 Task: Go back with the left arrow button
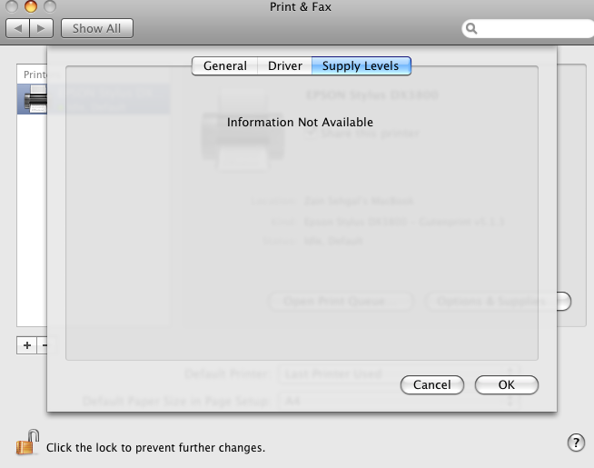pos(17,28)
